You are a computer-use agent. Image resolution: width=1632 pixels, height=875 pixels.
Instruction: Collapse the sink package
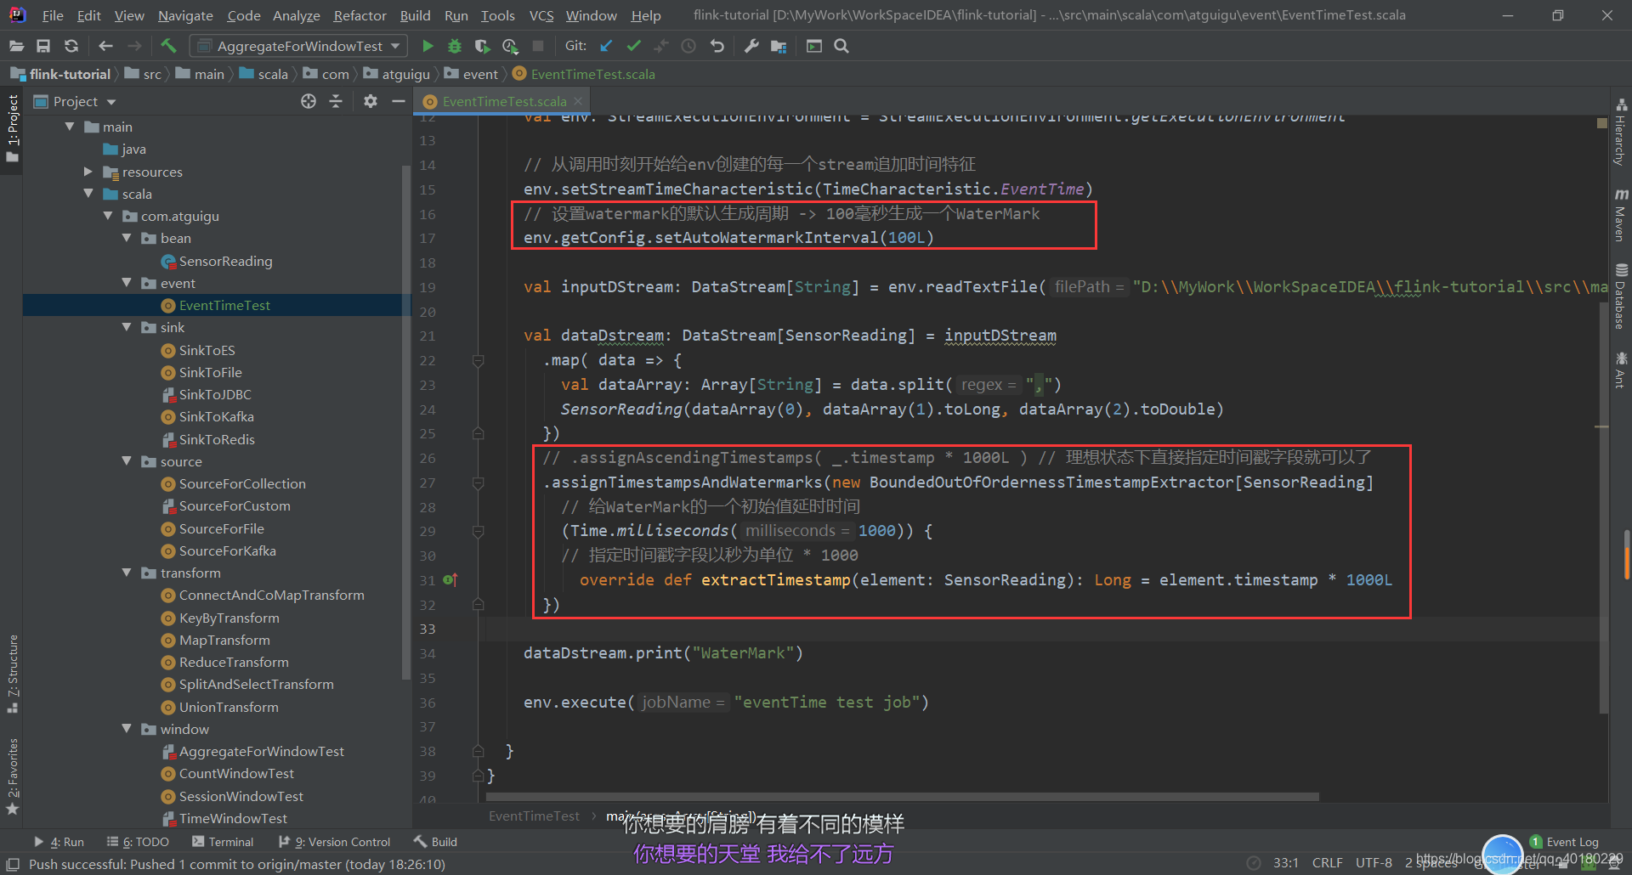point(127,327)
